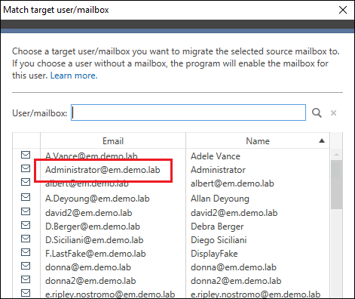355x299 pixels.
Task: Click the mailbox icon beside donna@em.demo.lab
Action: [x=26, y=266]
